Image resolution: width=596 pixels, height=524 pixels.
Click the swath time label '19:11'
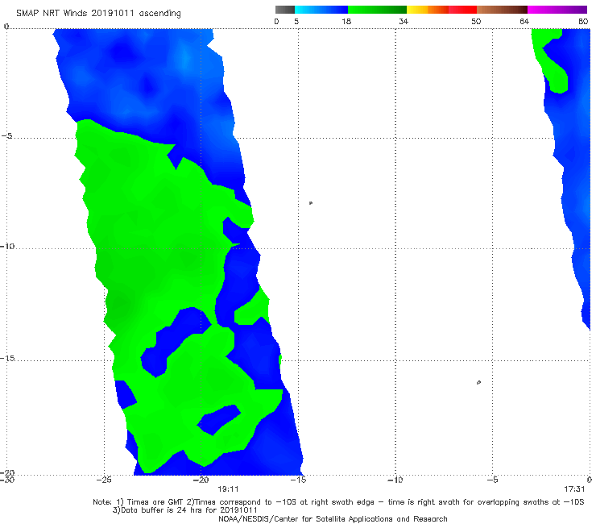228,489
